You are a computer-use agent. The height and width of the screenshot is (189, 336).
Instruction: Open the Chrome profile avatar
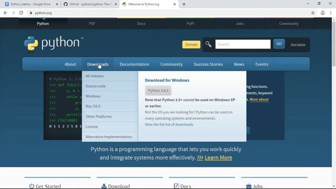[x=322, y=13]
